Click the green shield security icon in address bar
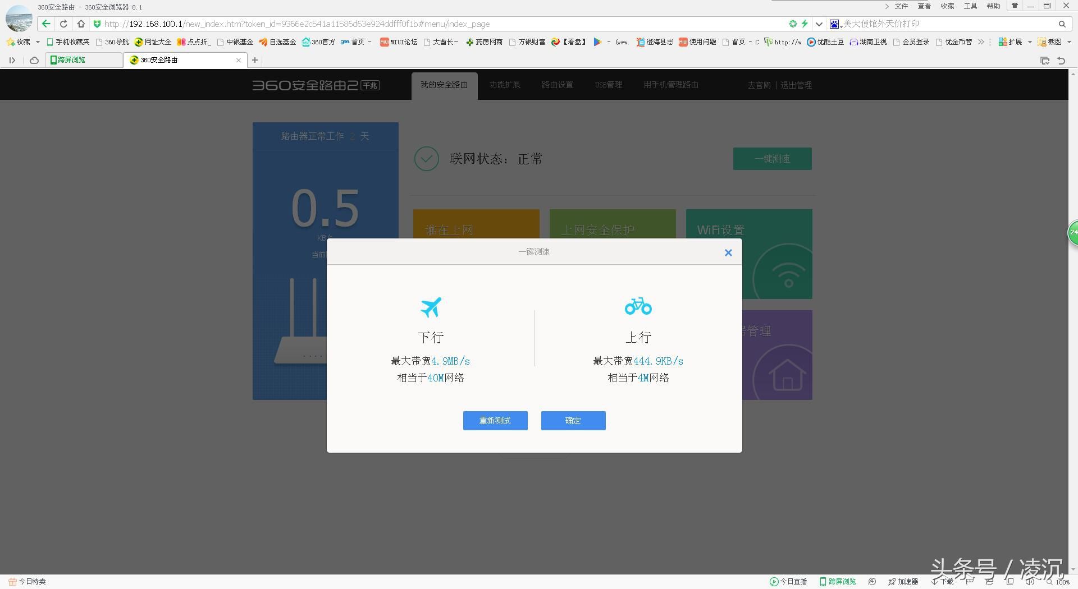Viewport: 1078px width, 589px height. 97,24
